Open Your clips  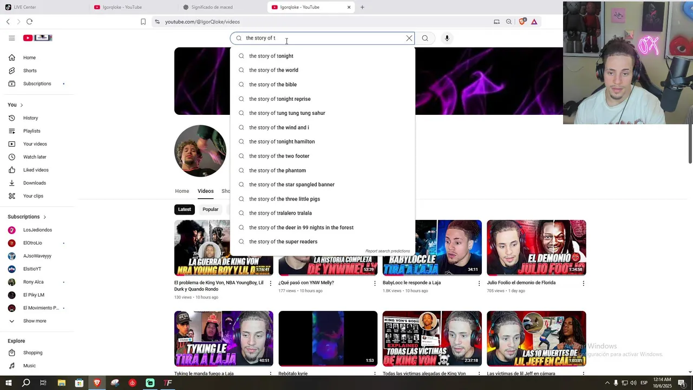tap(37, 196)
